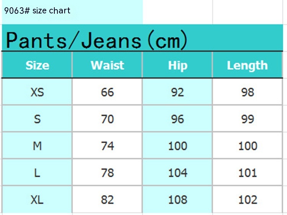Select the XS waist value 66
The image size is (287, 215).
pos(108,92)
